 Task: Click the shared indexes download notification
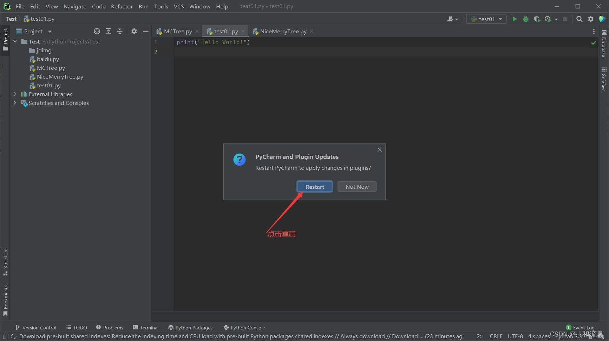(x=241, y=336)
